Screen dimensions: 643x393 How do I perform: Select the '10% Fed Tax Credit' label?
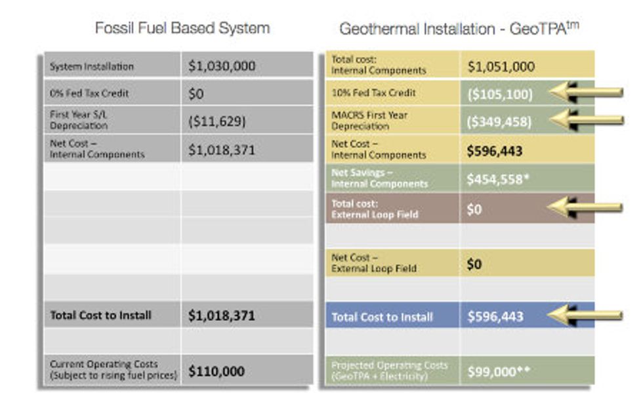click(373, 93)
